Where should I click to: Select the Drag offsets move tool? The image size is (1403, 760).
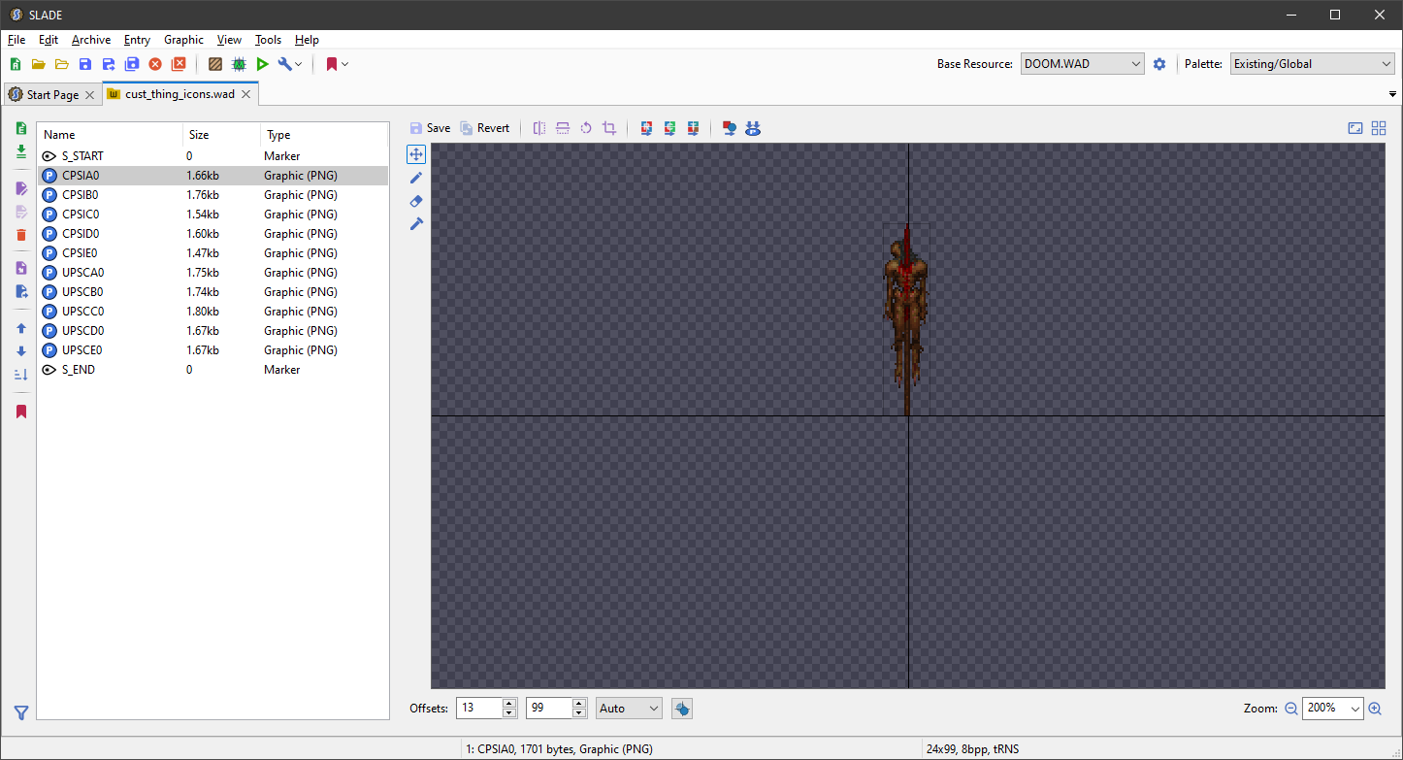(416, 154)
